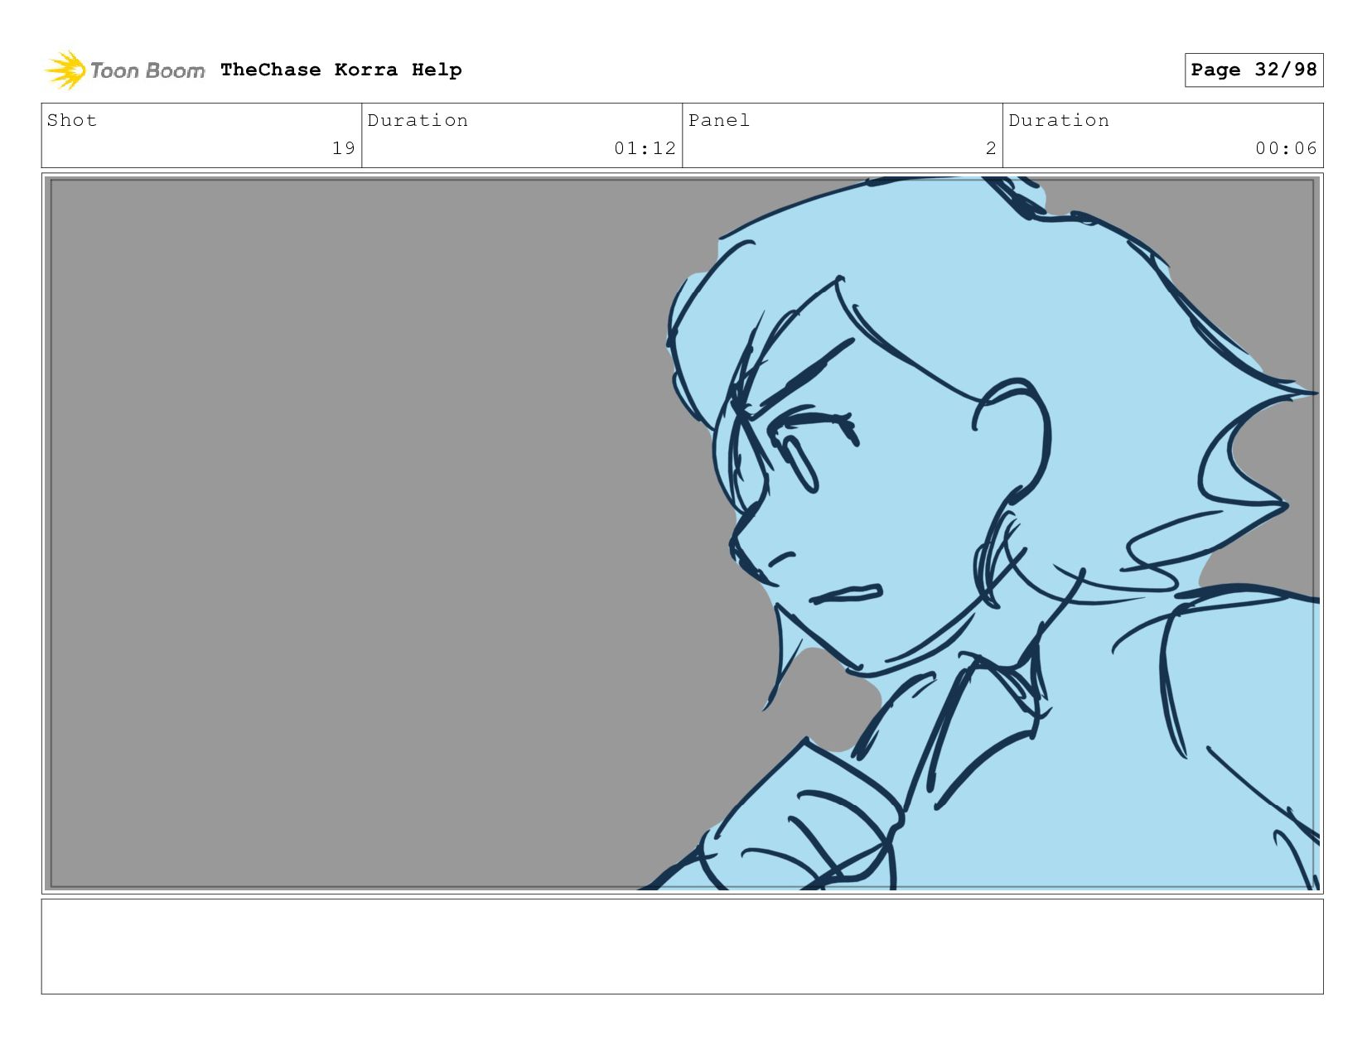
Task: Select the 'TheChase Korra Help' title text
Action: tap(341, 70)
